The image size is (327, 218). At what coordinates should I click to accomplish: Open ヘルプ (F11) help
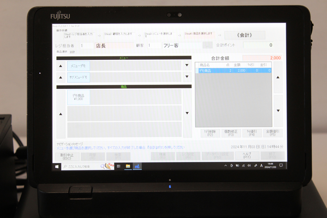(x=247, y=156)
